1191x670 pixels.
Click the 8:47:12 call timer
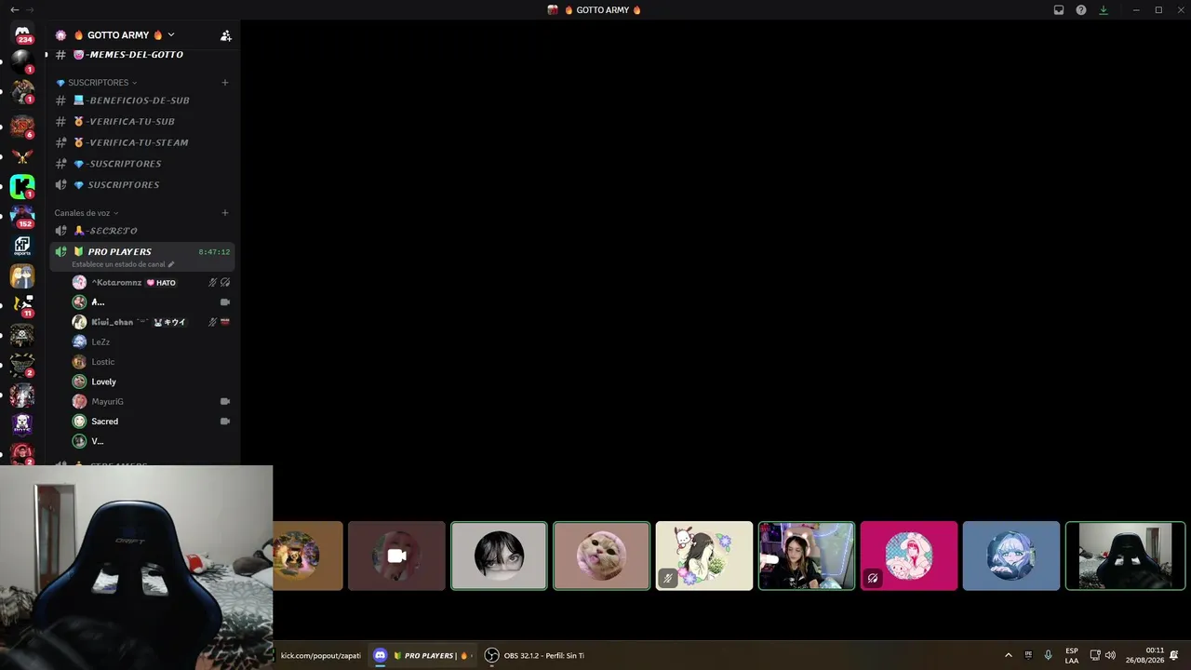(214, 252)
